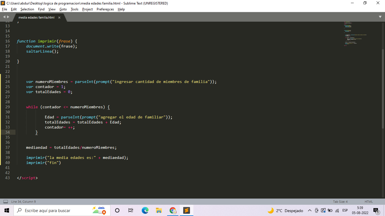Open Task View icon
This screenshot has height=216, width=385.
click(131, 210)
